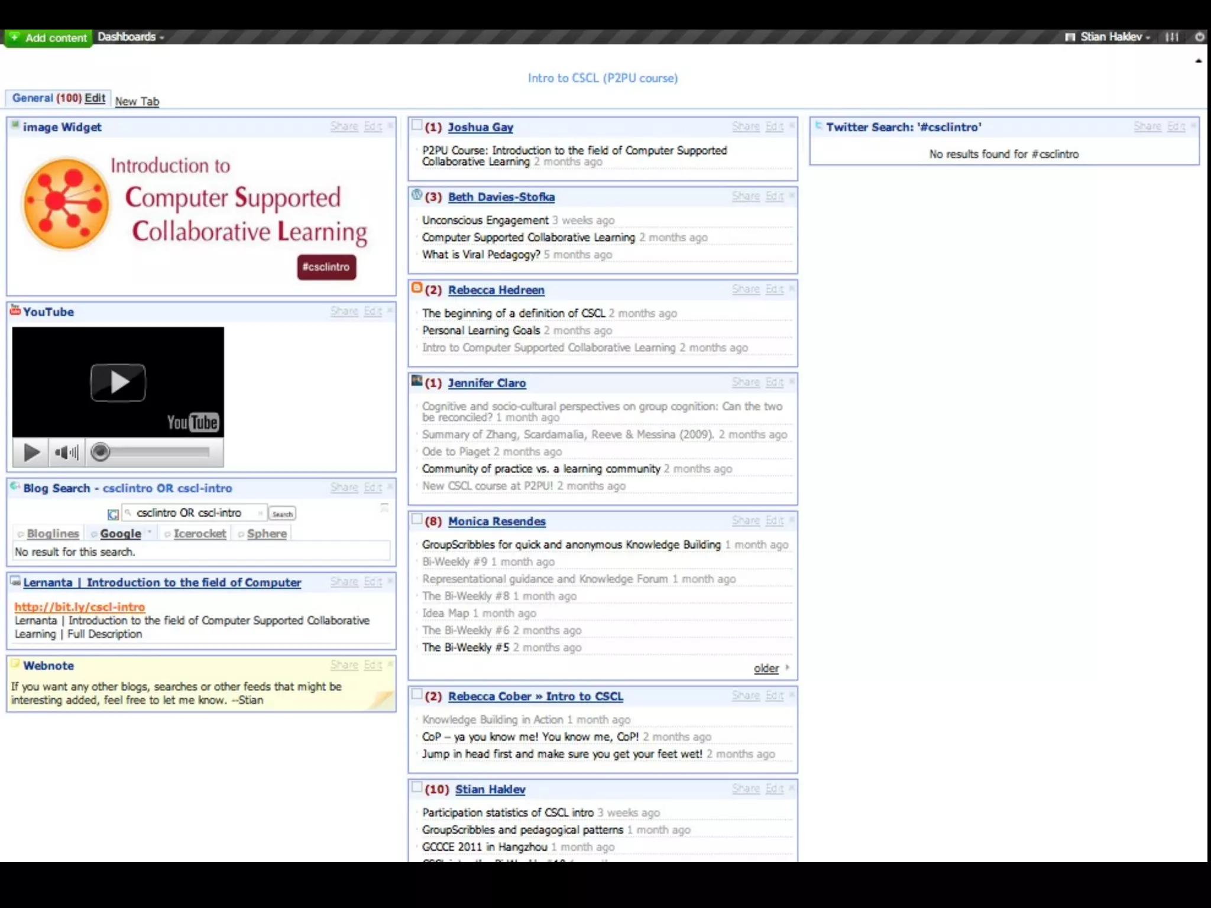Mute the YouTube video with speaker icon
Screen dimensions: 1211x908
point(66,453)
